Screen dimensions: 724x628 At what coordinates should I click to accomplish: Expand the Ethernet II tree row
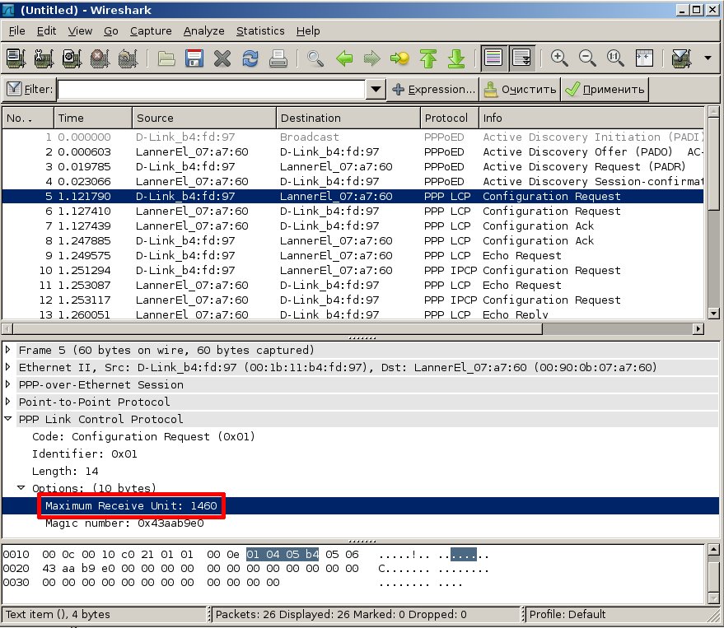(x=9, y=368)
